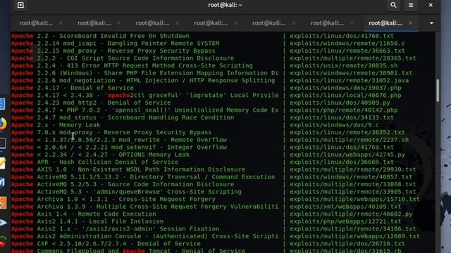
Task: Click '2.4.23 mod_http2 - Denial of Service'
Action: pyautogui.click(x=104, y=103)
